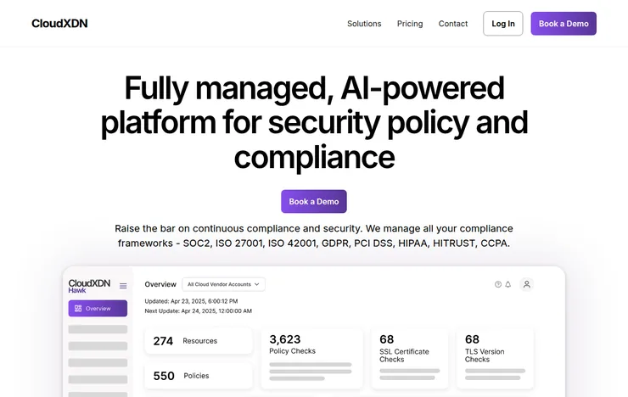Click Book a Demo below the headline
Screen dimensions: 628x397
[314, 201]
